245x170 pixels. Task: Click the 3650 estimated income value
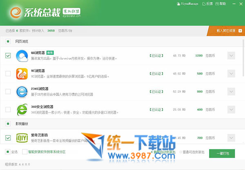point(51,31)
